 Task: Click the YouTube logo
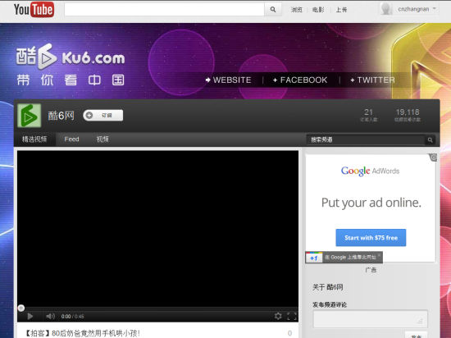pos(34,10)
